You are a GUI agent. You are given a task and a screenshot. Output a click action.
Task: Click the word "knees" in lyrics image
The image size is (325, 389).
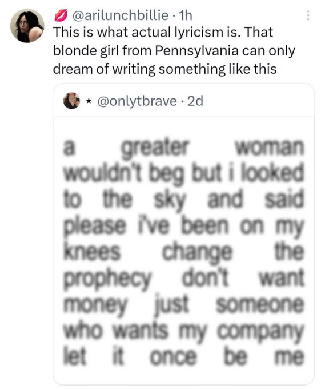92,252
